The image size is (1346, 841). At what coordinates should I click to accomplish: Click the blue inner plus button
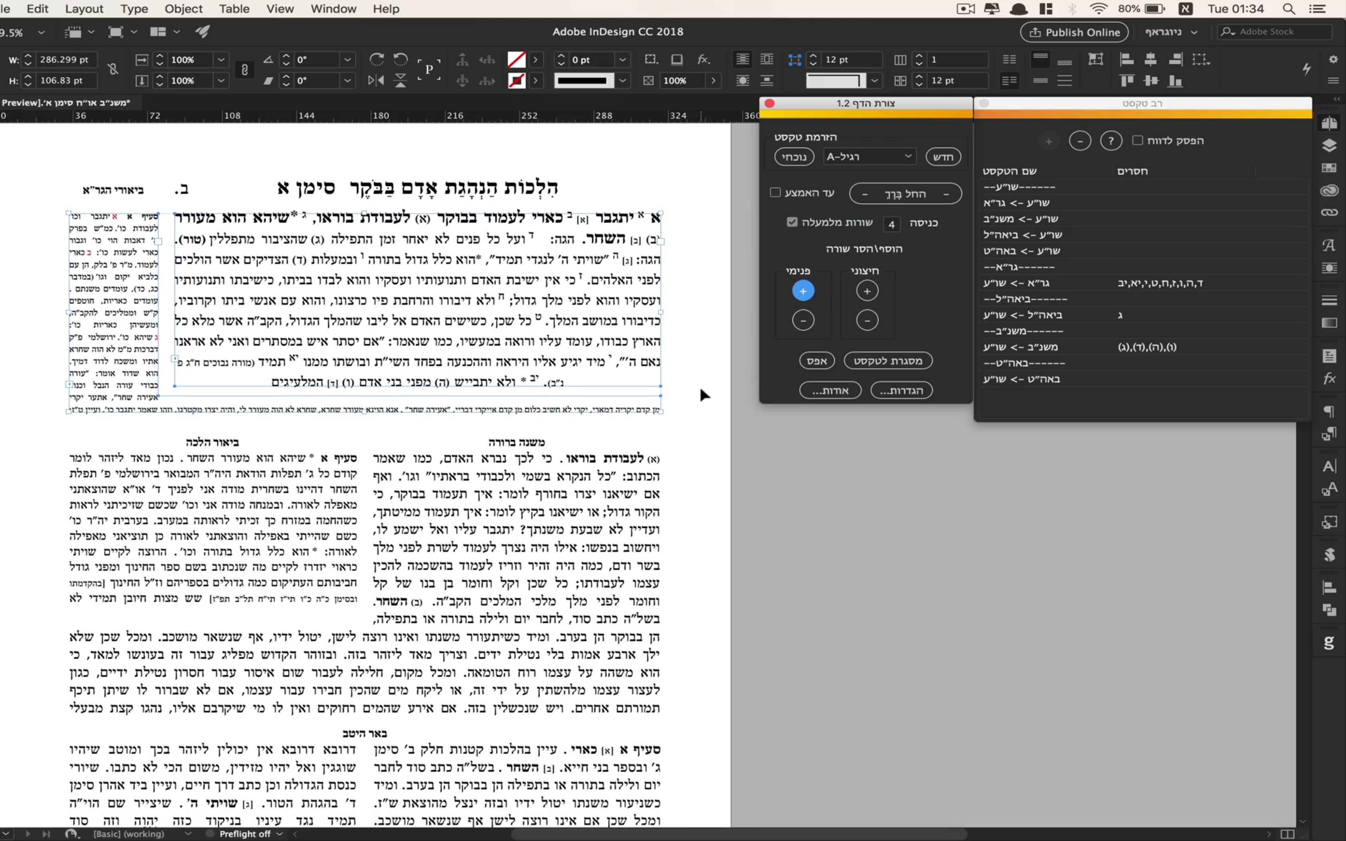[803, 291]
